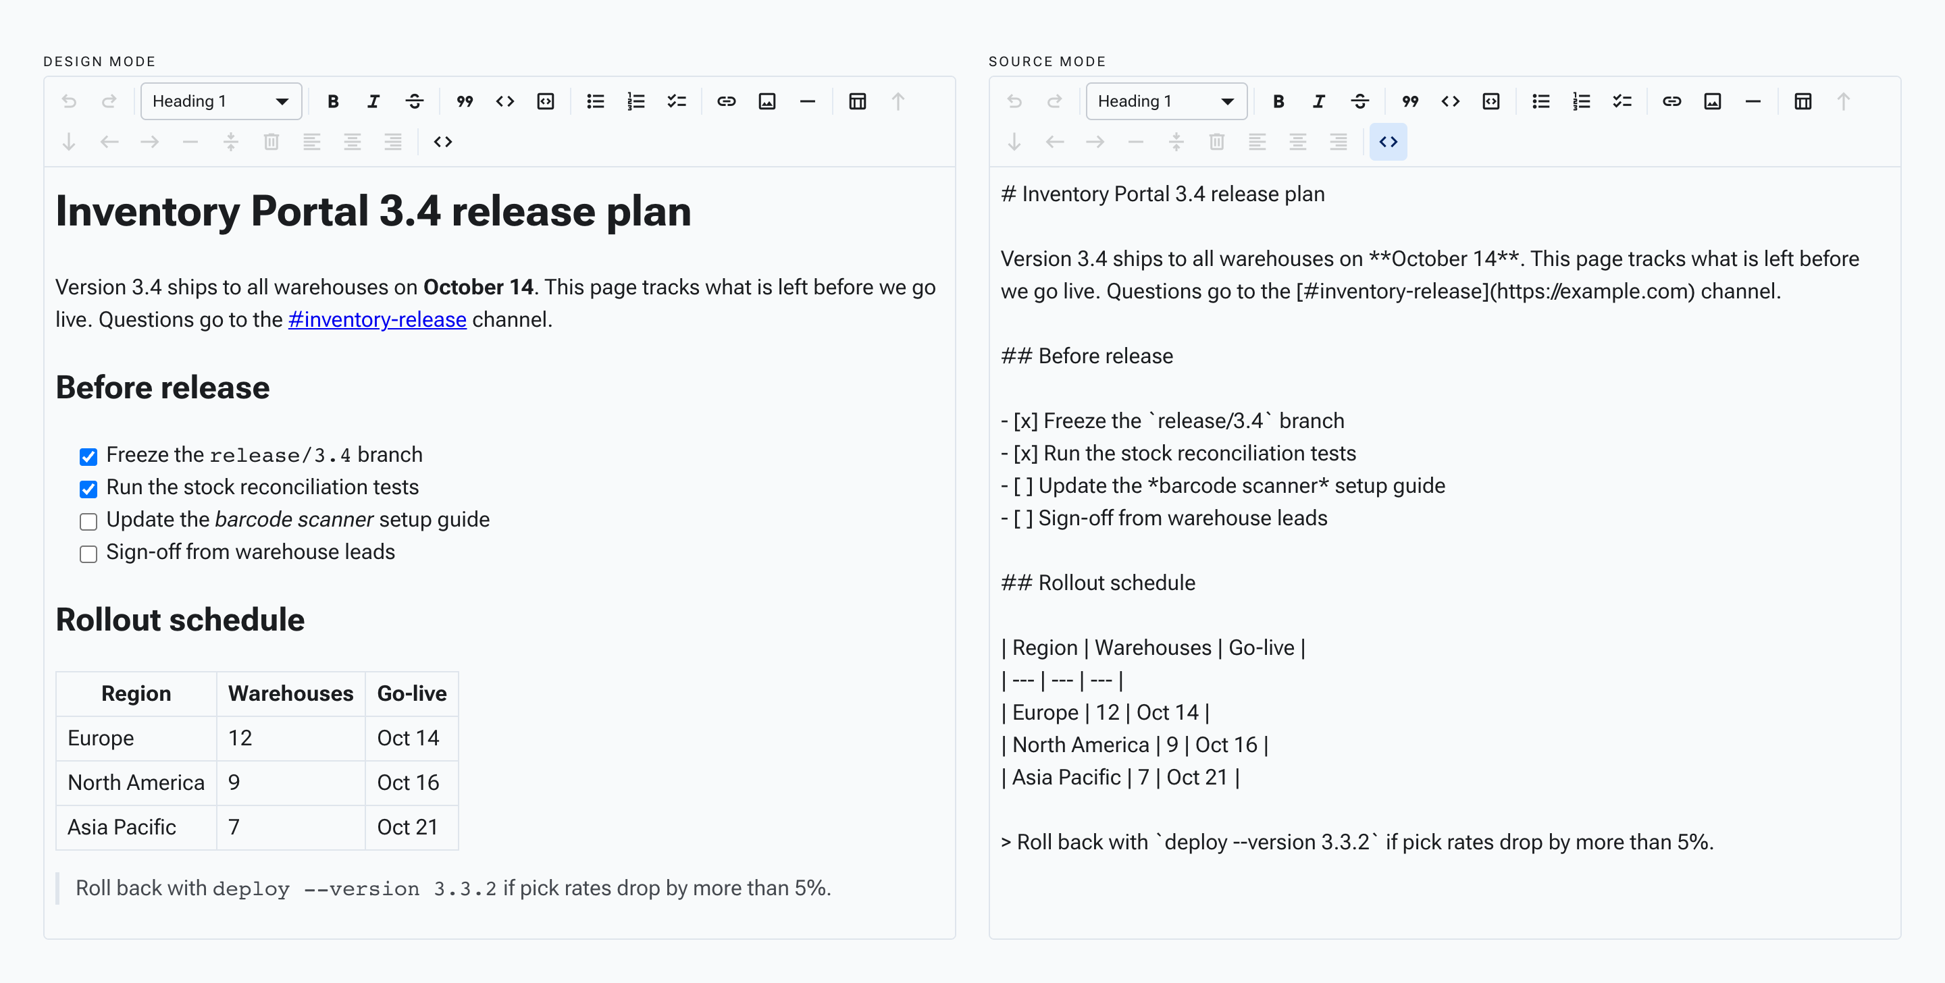
Task: Apply inline code in Source Mode toolbar
Action: pos(1451,101)
